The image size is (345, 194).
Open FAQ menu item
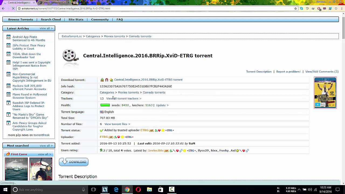coord(120,19)
